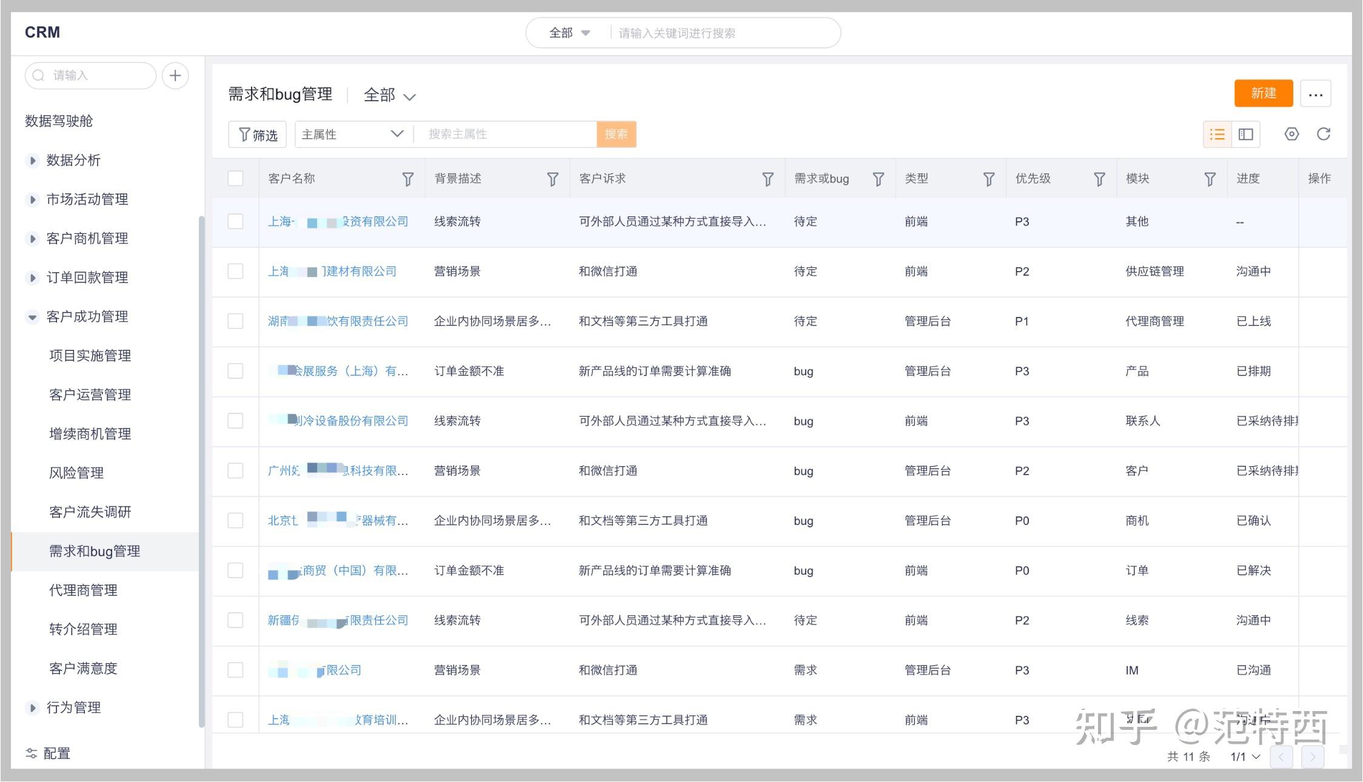Open customer link ending 建材有限公司
Screen dimensions: 1363x782
(332, 271)
